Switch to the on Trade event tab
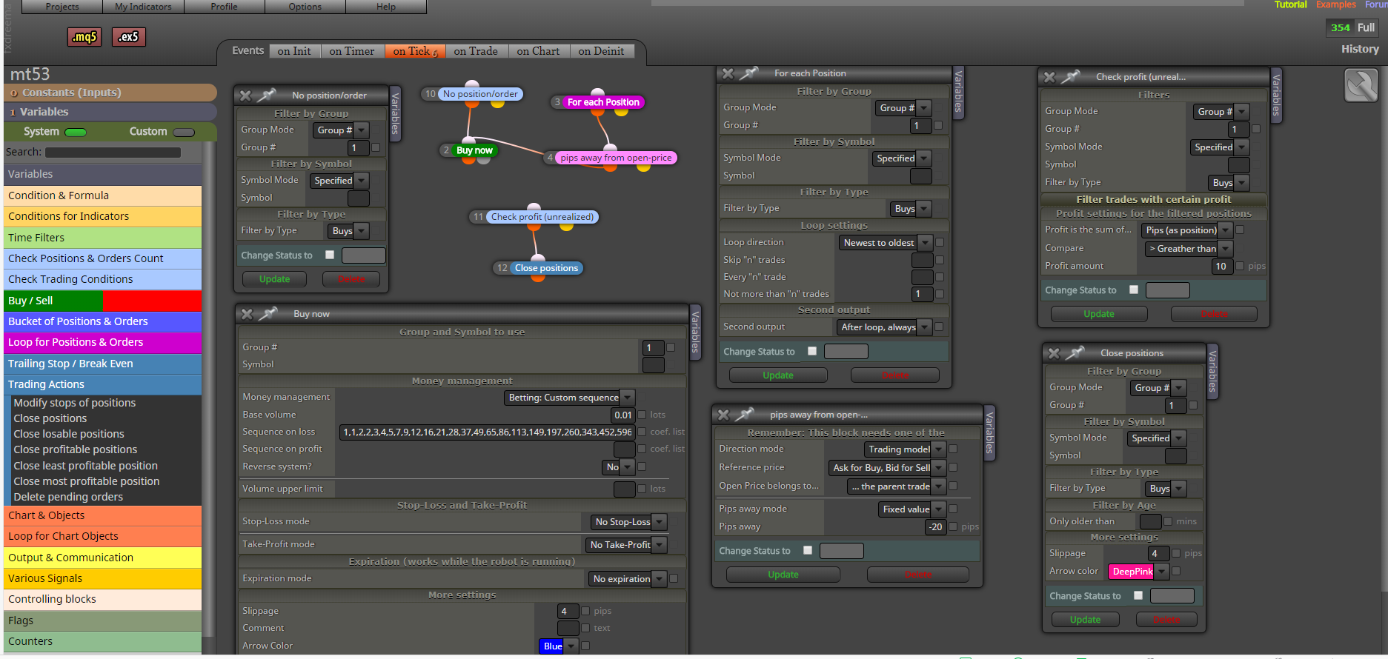This screenshot has height=659, width=1388. pos(476,51)
